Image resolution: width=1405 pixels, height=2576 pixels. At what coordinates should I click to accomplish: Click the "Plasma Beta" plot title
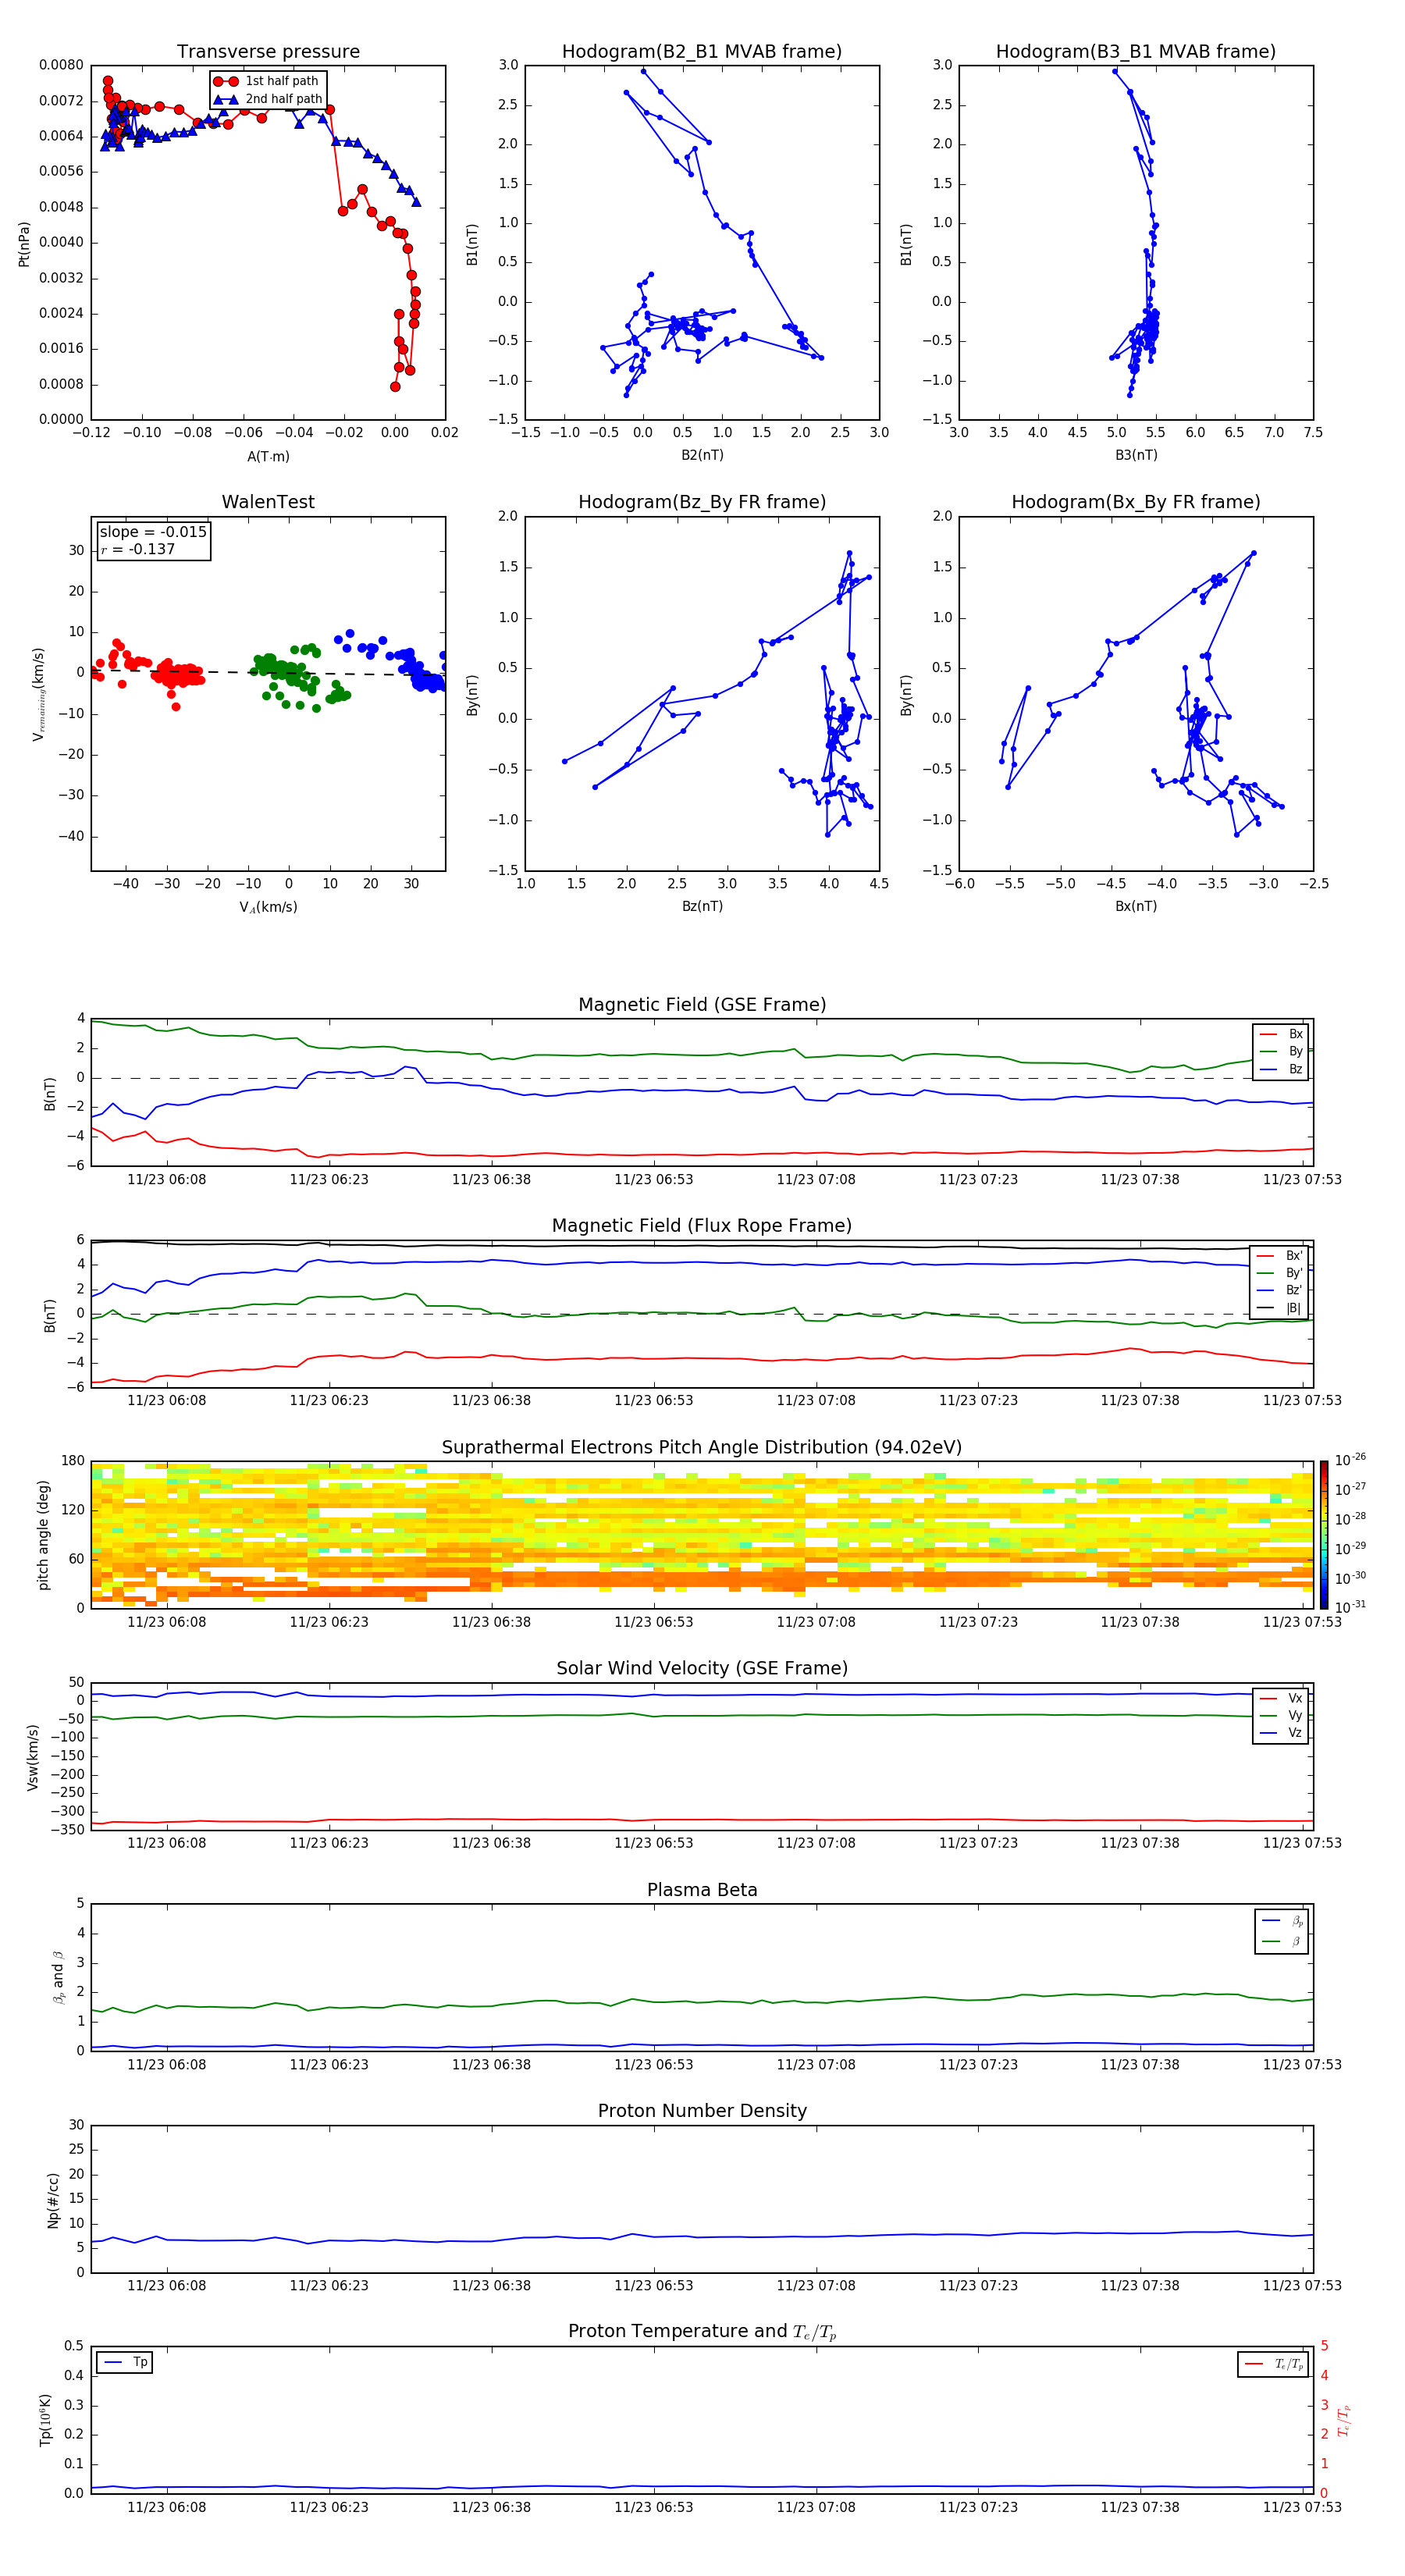pos(702,1890)
